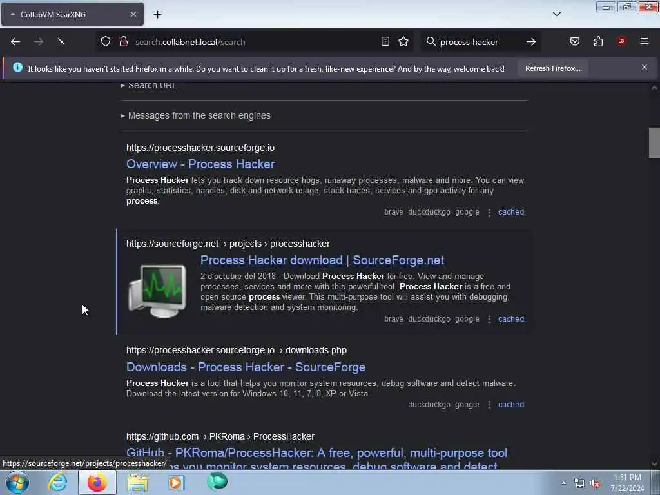Open Downloads - Process Hacker - SourceForge link
Screen dimensions: 660x495
point(246,367)
